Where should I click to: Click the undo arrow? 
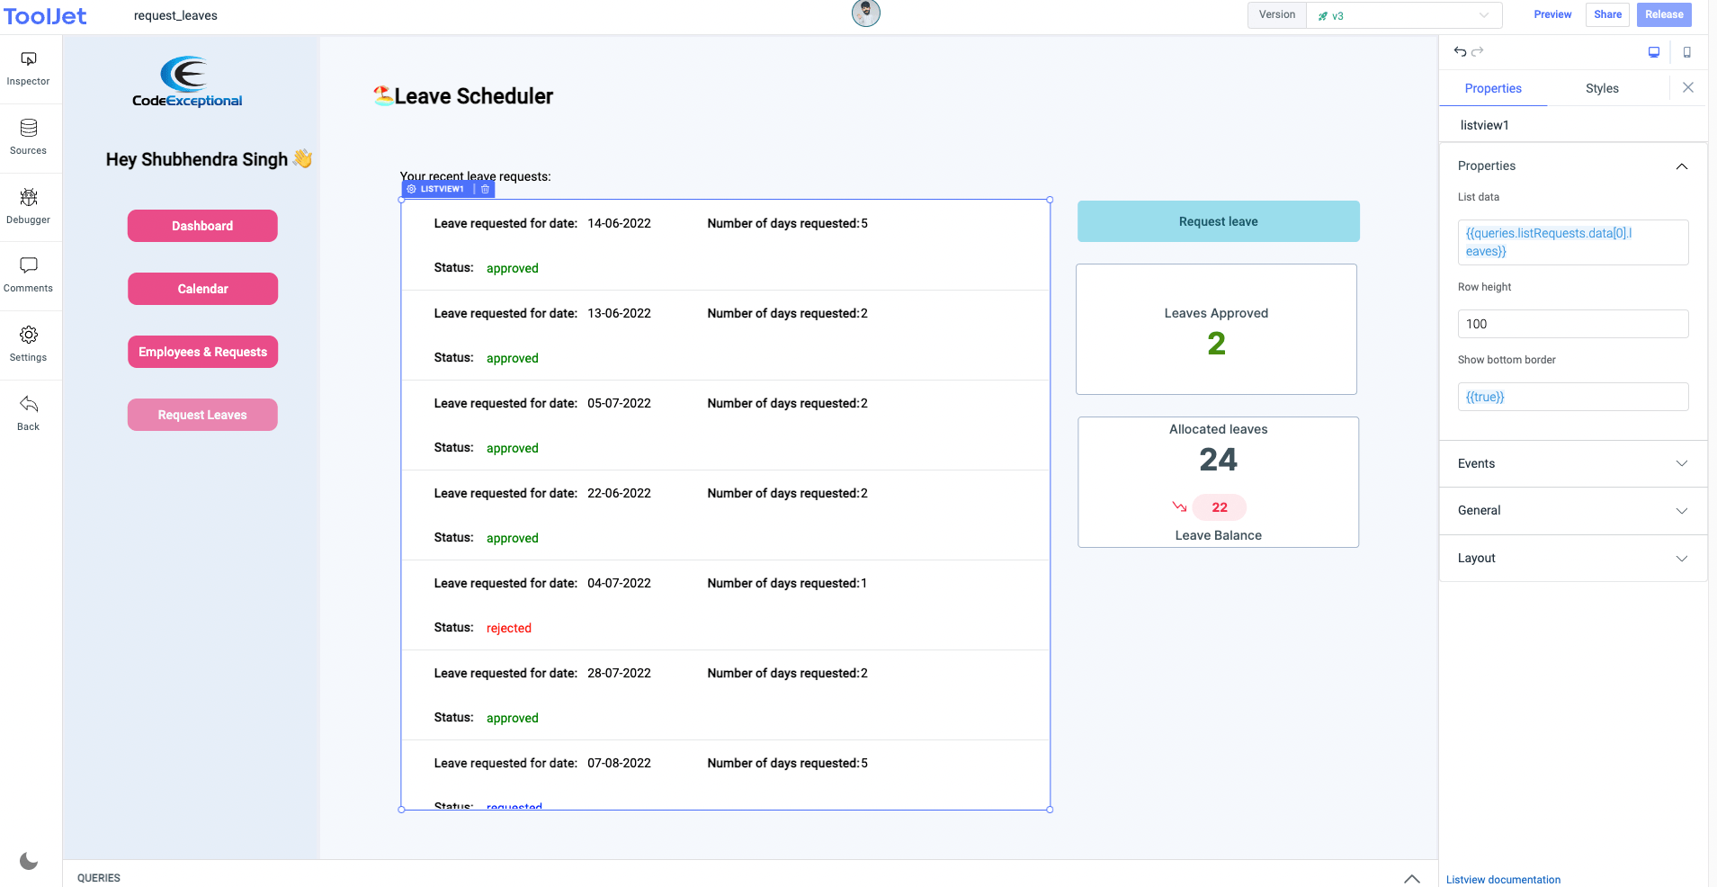pos(1458,51)
